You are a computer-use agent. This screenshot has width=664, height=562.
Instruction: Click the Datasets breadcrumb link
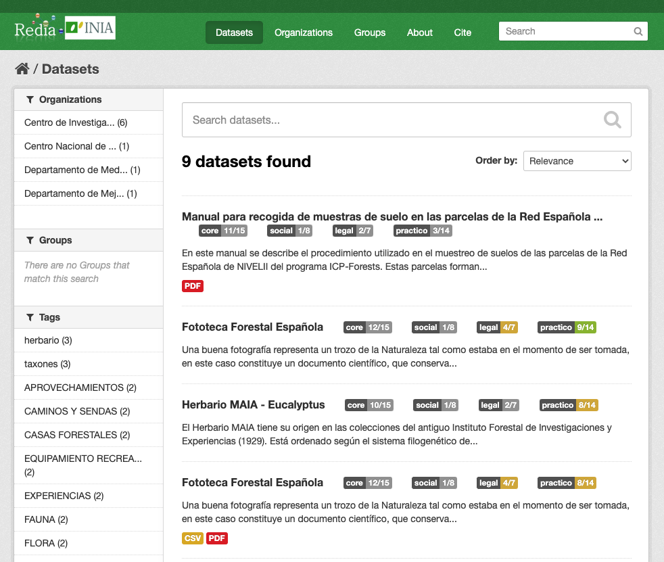70,69
